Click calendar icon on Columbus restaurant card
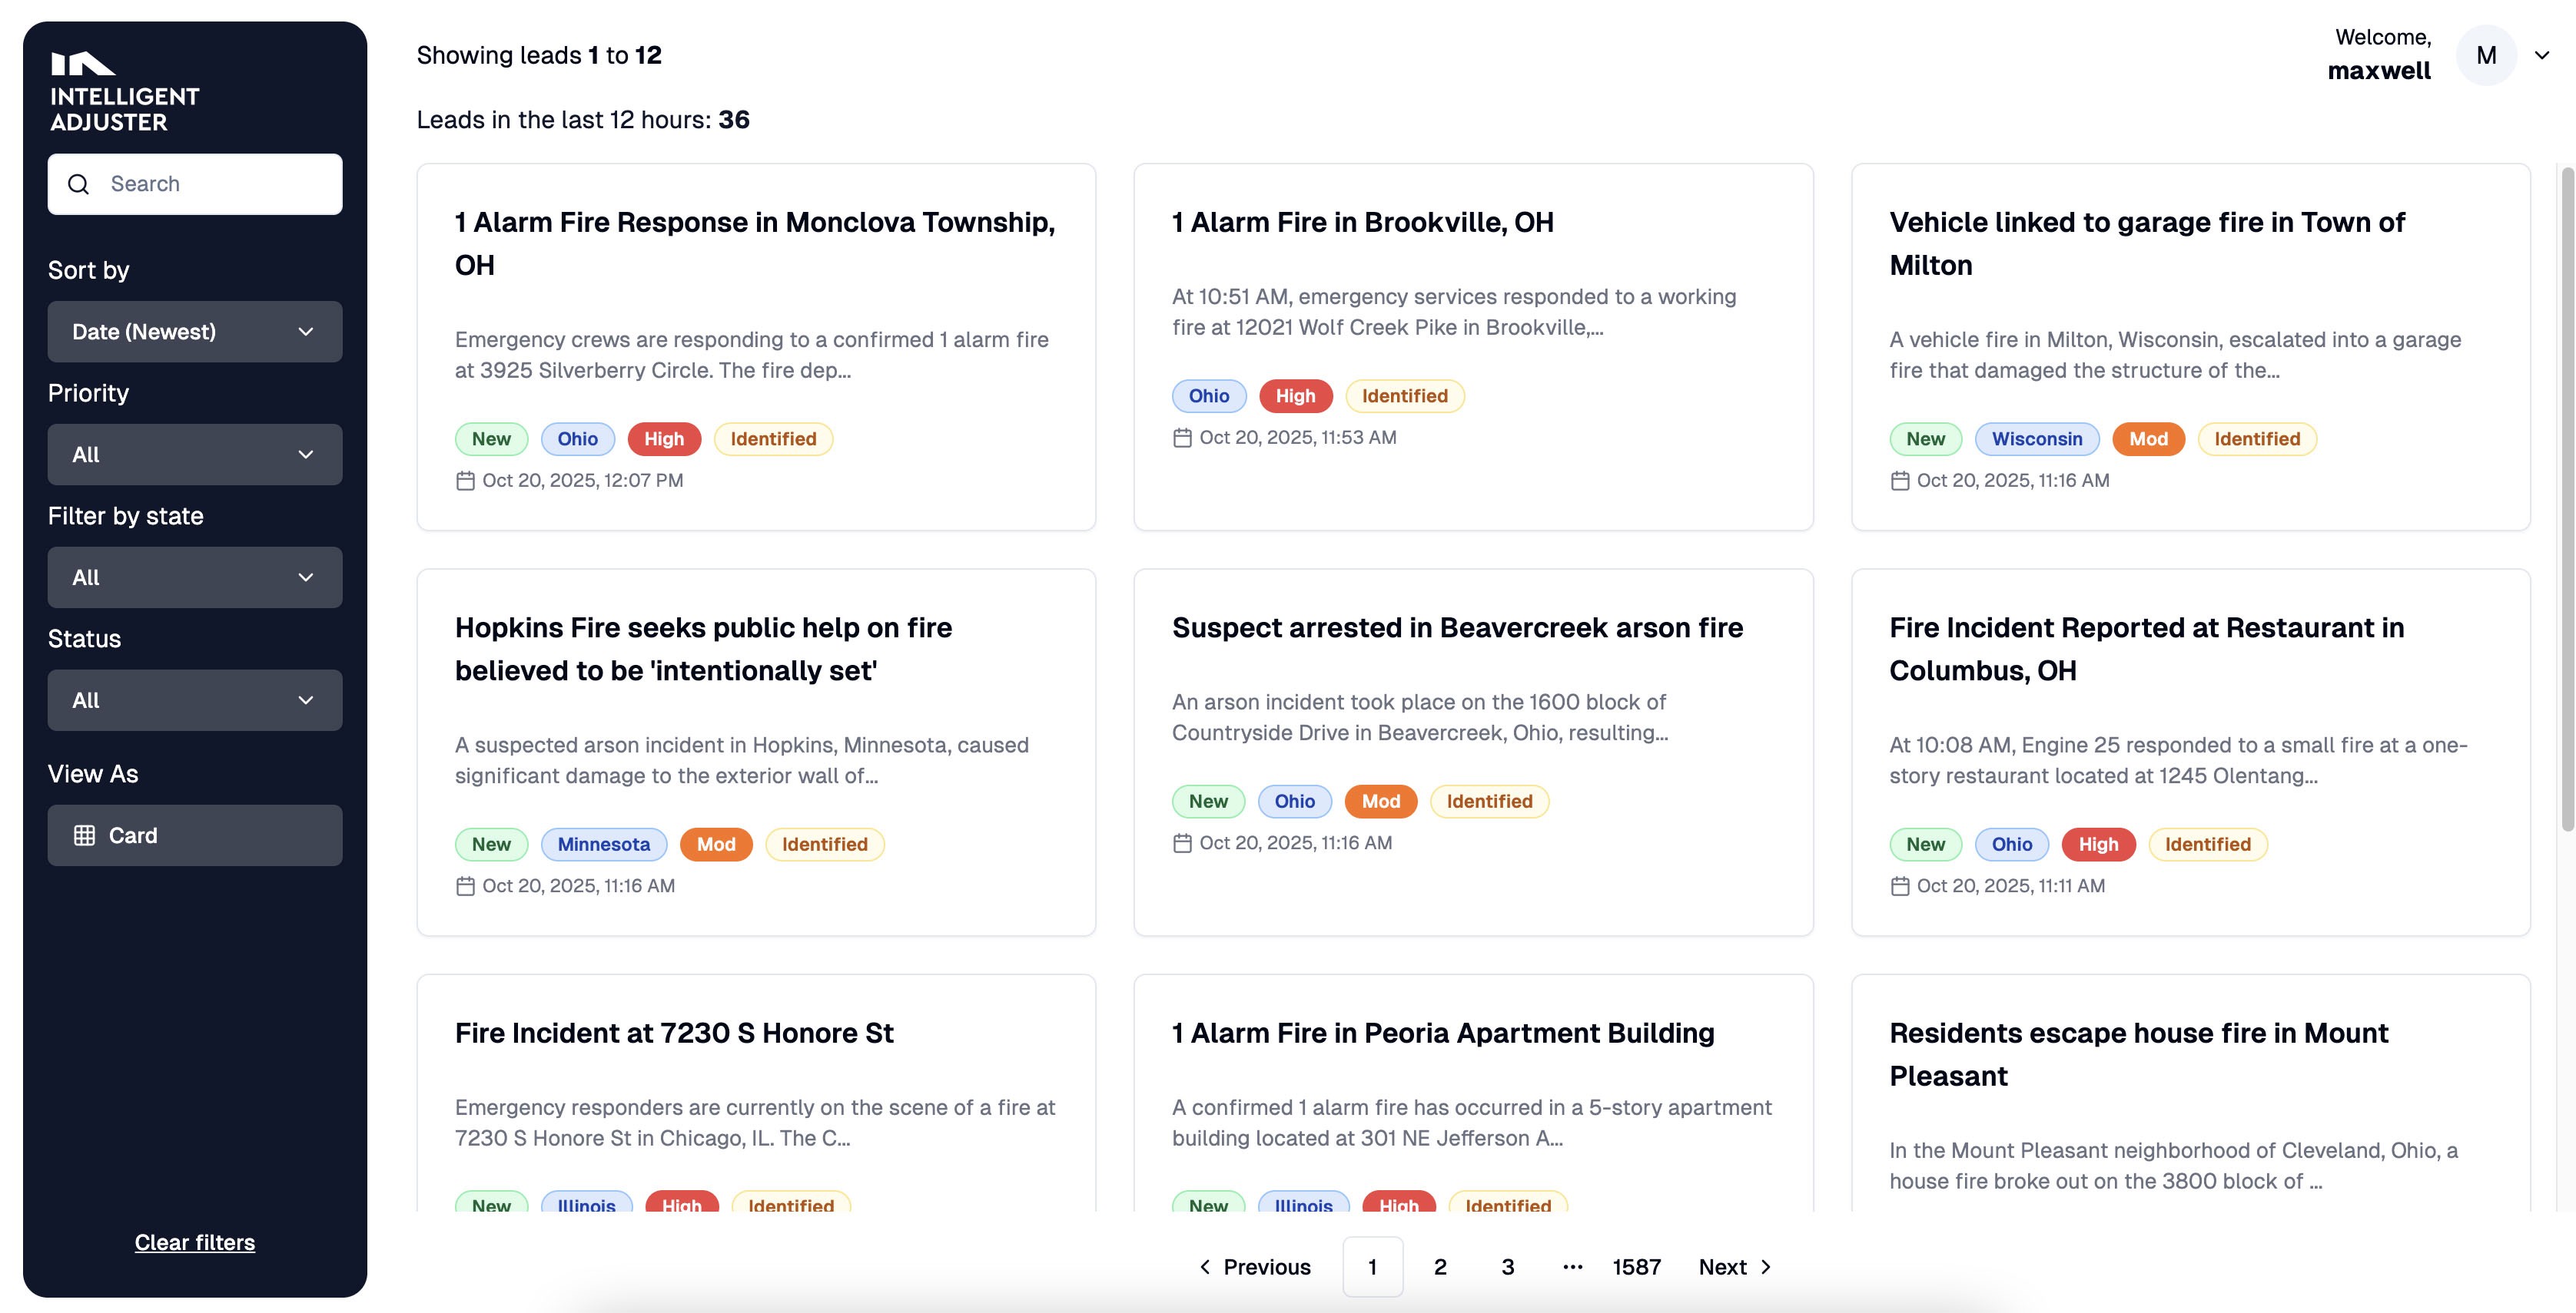 click(x=1900, y=886)
